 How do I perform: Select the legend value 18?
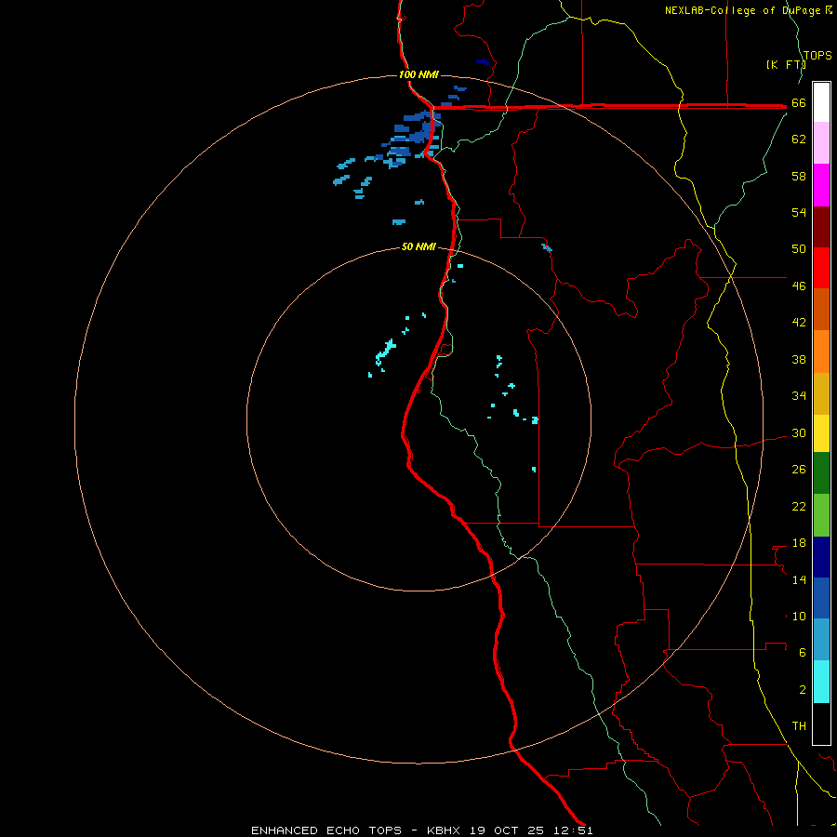tap(799, 543)
